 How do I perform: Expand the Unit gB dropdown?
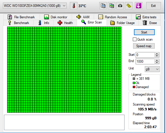point(152,69)
